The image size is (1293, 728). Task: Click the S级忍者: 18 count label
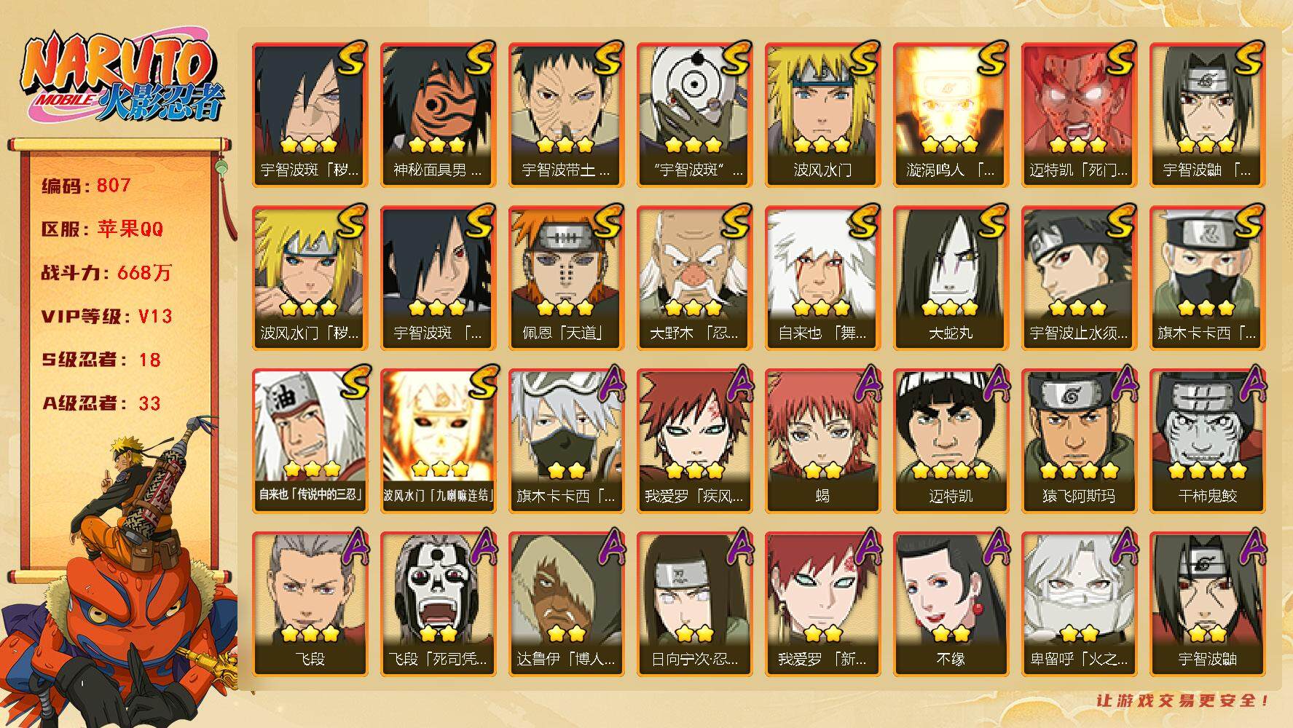101,360
